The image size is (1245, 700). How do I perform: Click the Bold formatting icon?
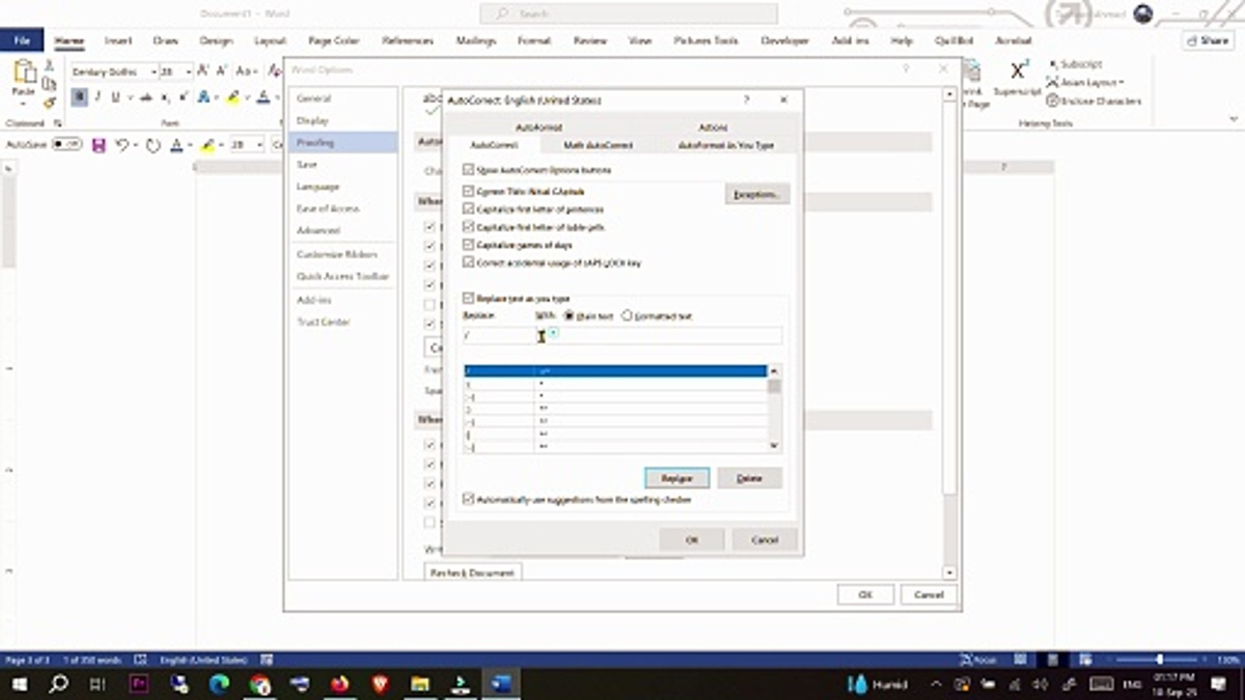point(79,97)
